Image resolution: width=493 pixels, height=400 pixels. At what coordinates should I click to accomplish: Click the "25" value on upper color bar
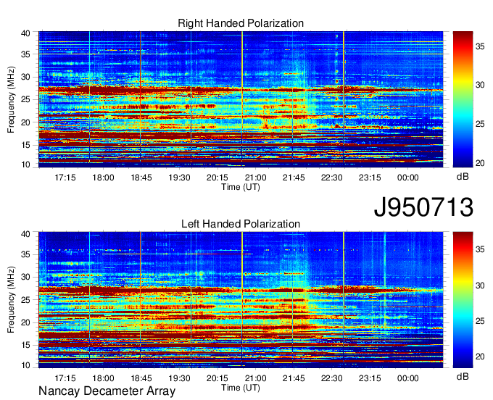(480, 124)
